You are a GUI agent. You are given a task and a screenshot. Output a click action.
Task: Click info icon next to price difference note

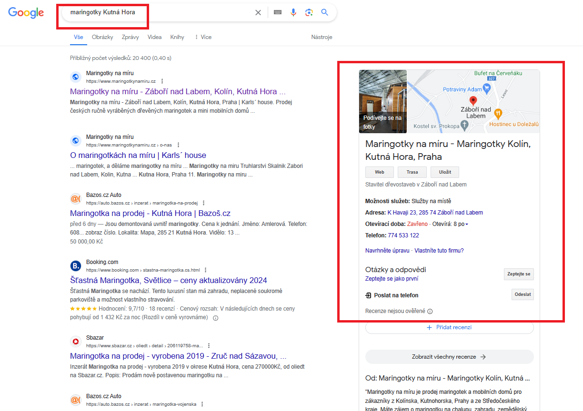[x=215, y=318]
